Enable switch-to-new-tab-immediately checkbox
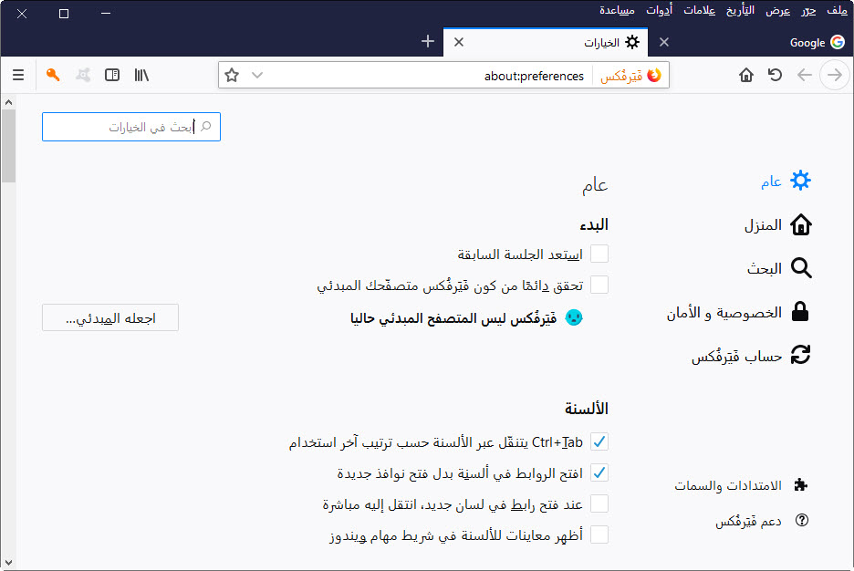The height and width of the screenshot is (571, 854). click(599, 504)
